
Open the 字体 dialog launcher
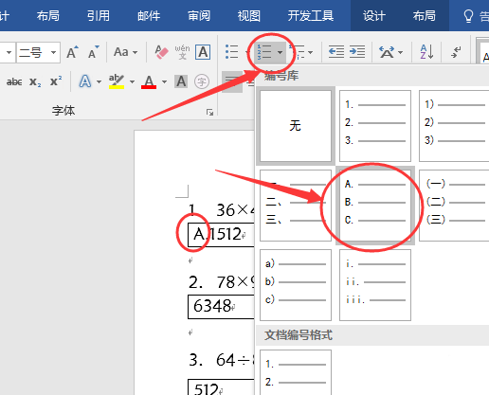click(209, 112)
